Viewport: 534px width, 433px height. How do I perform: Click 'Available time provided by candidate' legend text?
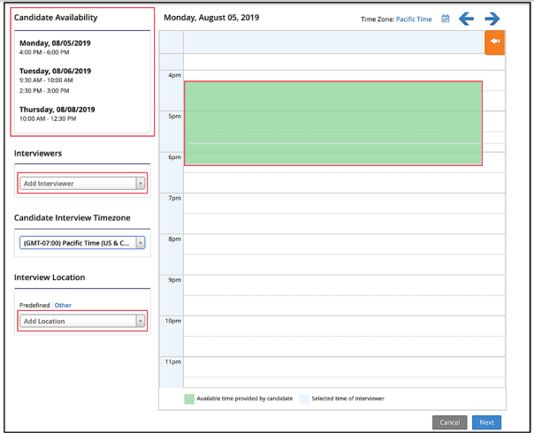coord(245,399)
